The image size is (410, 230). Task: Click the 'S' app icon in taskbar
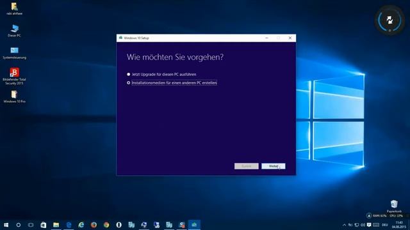[x=182, y=225]
